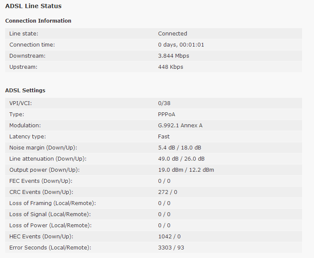Click the Loss of Framing (Local/Remote) label
The height and width of the screenshot is (258, 314).
[52, 203]
